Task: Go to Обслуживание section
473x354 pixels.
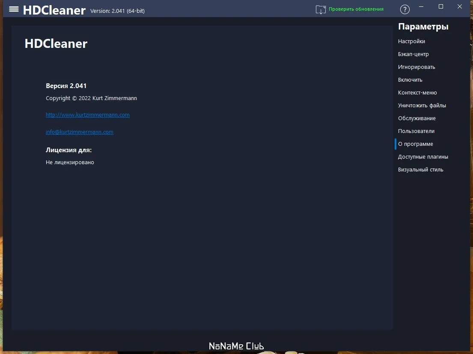Action: (416, 118)
